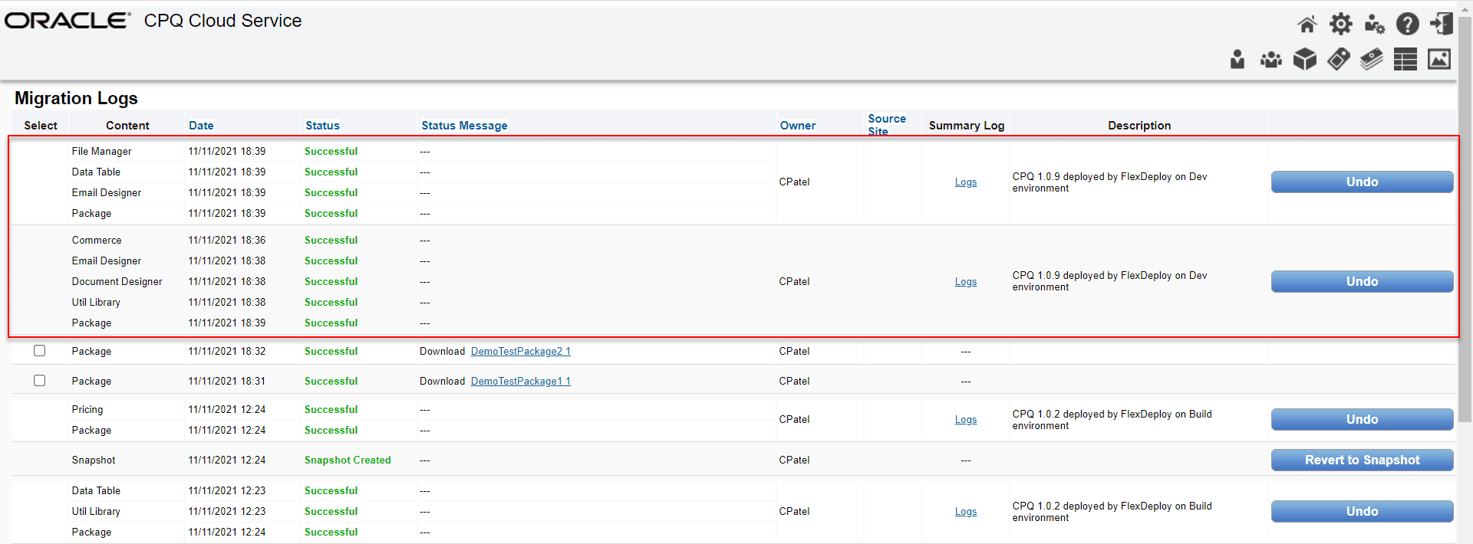
Task: Sort by the Status Message column header
Action: click(464, 126)
